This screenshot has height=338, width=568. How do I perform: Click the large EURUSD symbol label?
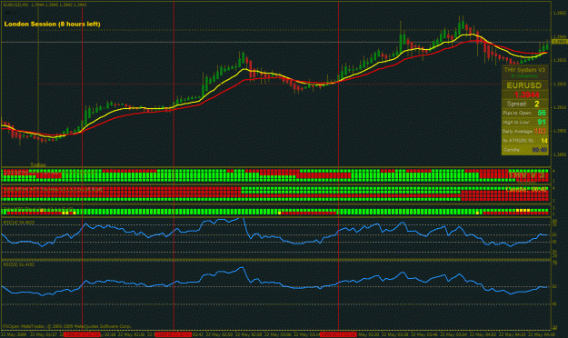tap(523, 85)
